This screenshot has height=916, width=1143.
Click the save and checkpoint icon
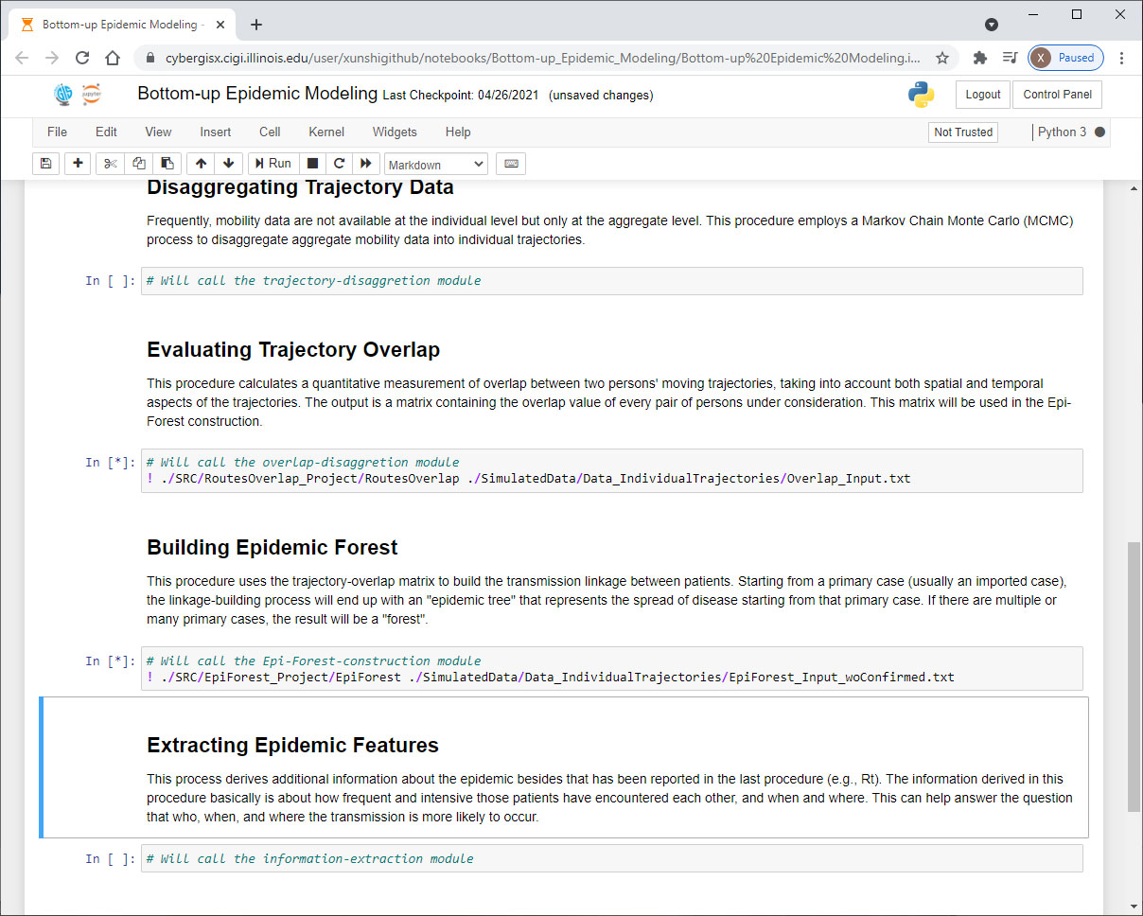tap(46, 164)
